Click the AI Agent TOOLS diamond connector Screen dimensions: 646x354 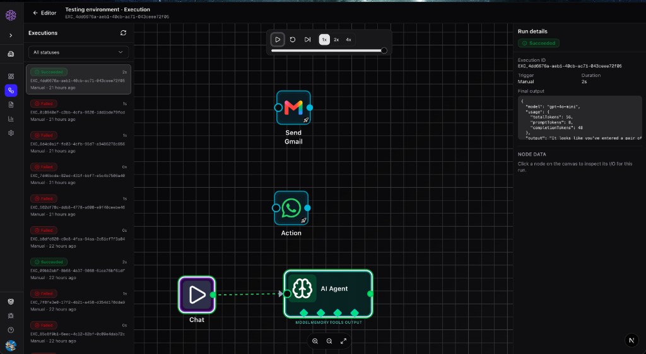pyautogui.click(x=338, y=313)
